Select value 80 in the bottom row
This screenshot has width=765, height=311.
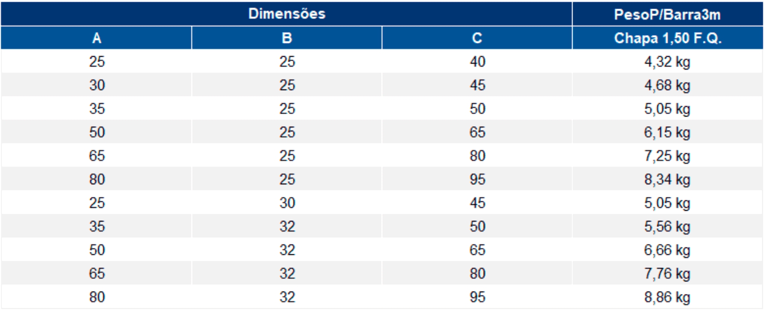point(97,297)
